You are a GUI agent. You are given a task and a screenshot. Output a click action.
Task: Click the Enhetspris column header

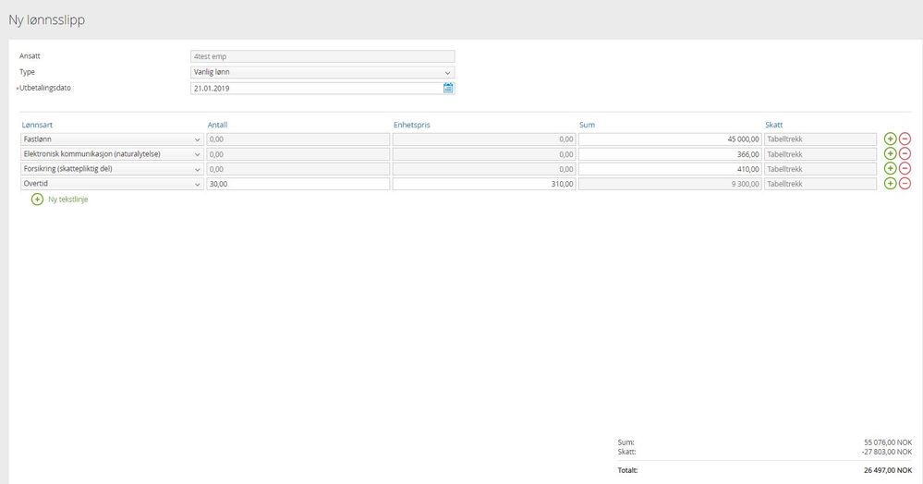tap(412, 125)
